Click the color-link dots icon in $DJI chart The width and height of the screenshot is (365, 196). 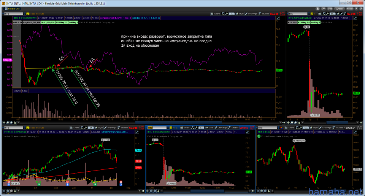point(281,128)
